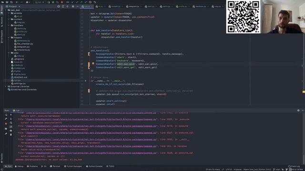
Task: Click the UTF-8 encoding status entry
Action: (x=229, y=170)
